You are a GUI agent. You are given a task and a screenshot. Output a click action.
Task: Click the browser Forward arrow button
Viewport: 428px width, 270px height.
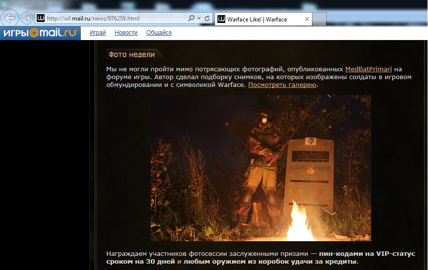tap(27, 18)
